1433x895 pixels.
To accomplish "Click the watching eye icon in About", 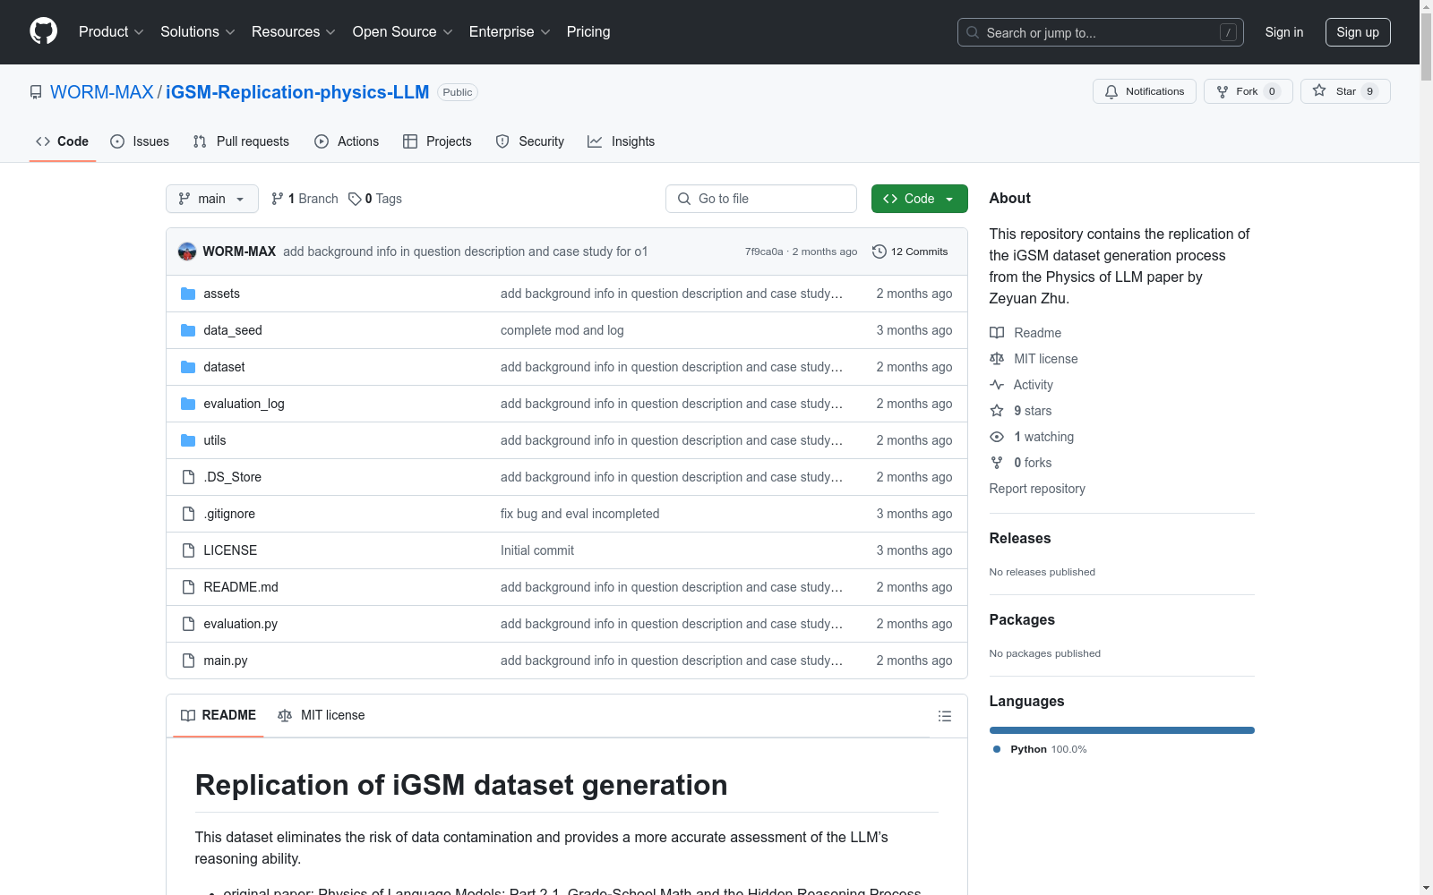I will click(x=997, y=437).
